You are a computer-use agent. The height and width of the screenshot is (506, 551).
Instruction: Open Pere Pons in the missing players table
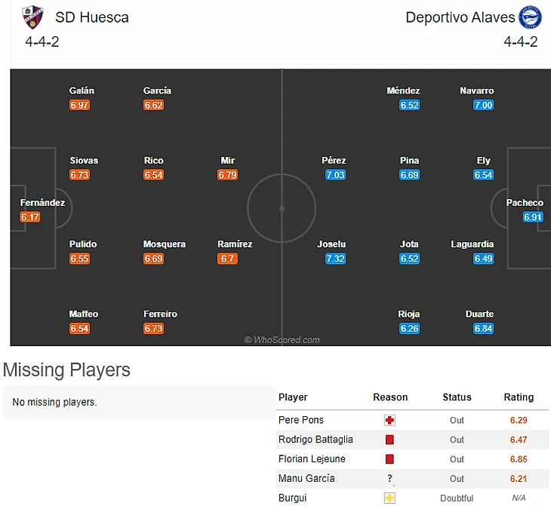click(x=300, y=420)
